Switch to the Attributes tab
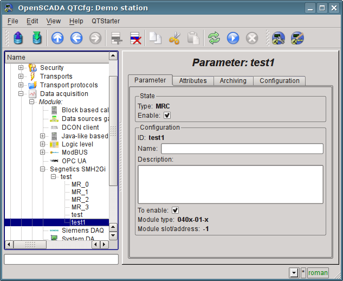Screen dimensions: 343x281 tap(193, 81)
